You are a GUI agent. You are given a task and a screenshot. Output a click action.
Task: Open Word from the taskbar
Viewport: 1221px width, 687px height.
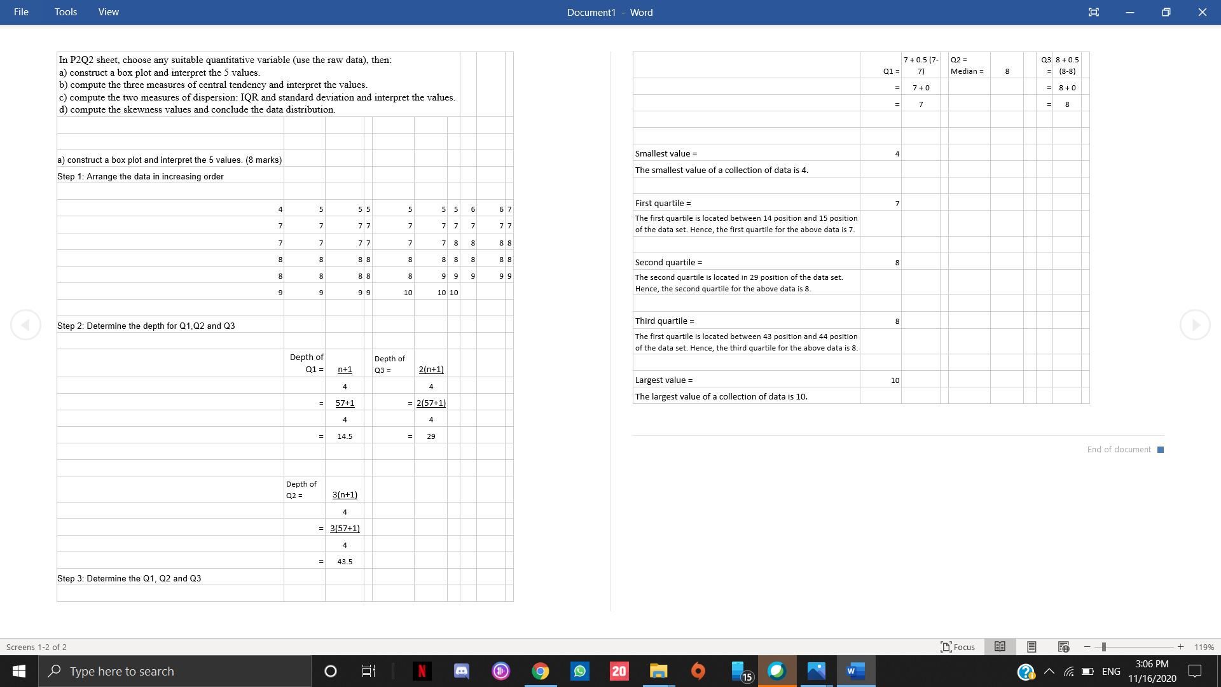coord(855,671)
